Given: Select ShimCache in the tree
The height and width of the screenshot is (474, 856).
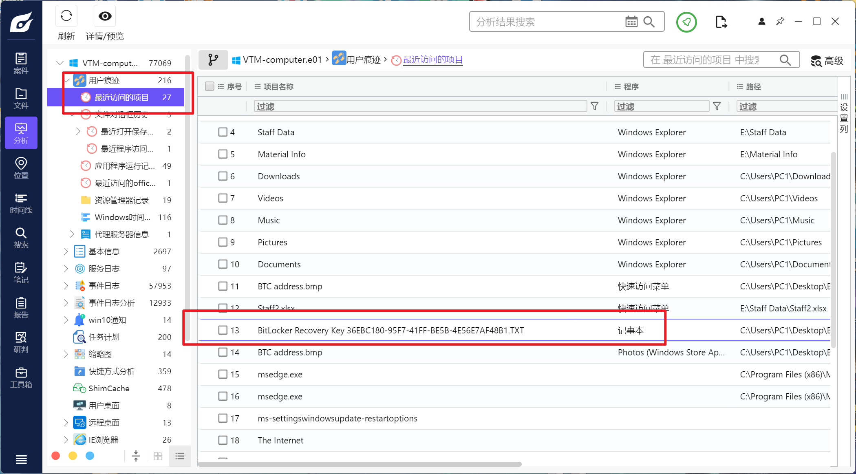Looking at the screenshot, I should coord(109,388).
